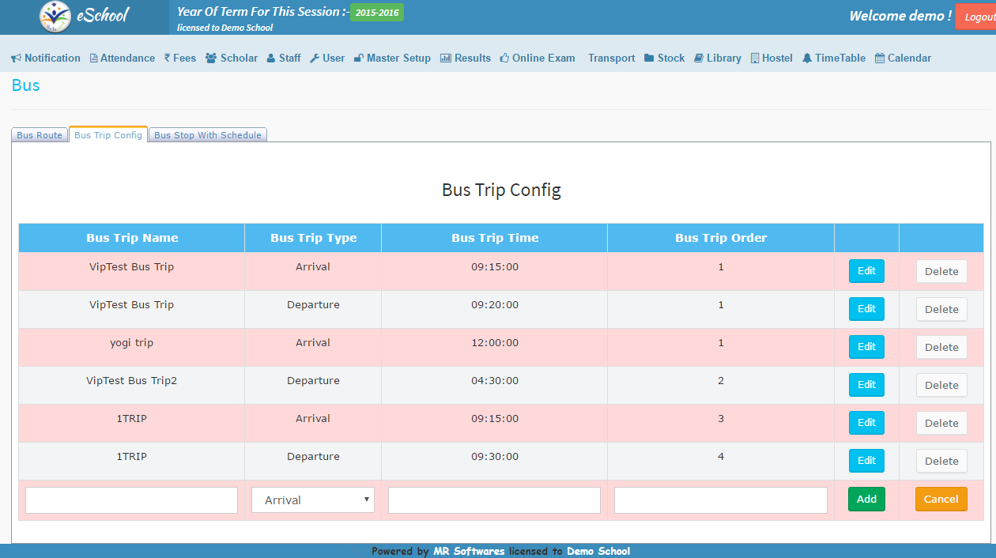Screen dimensions: 996x558
Task: Open Master Setup via its lock icon
Action: tap(359, 58)
